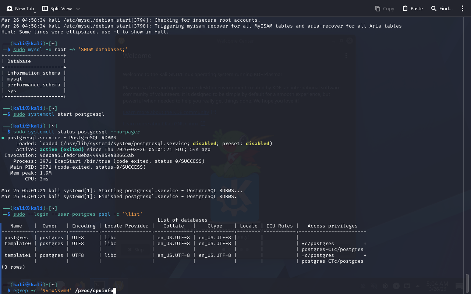Expand the Split View dropdown chevron
471x294 pixels.
coord(78,8)
